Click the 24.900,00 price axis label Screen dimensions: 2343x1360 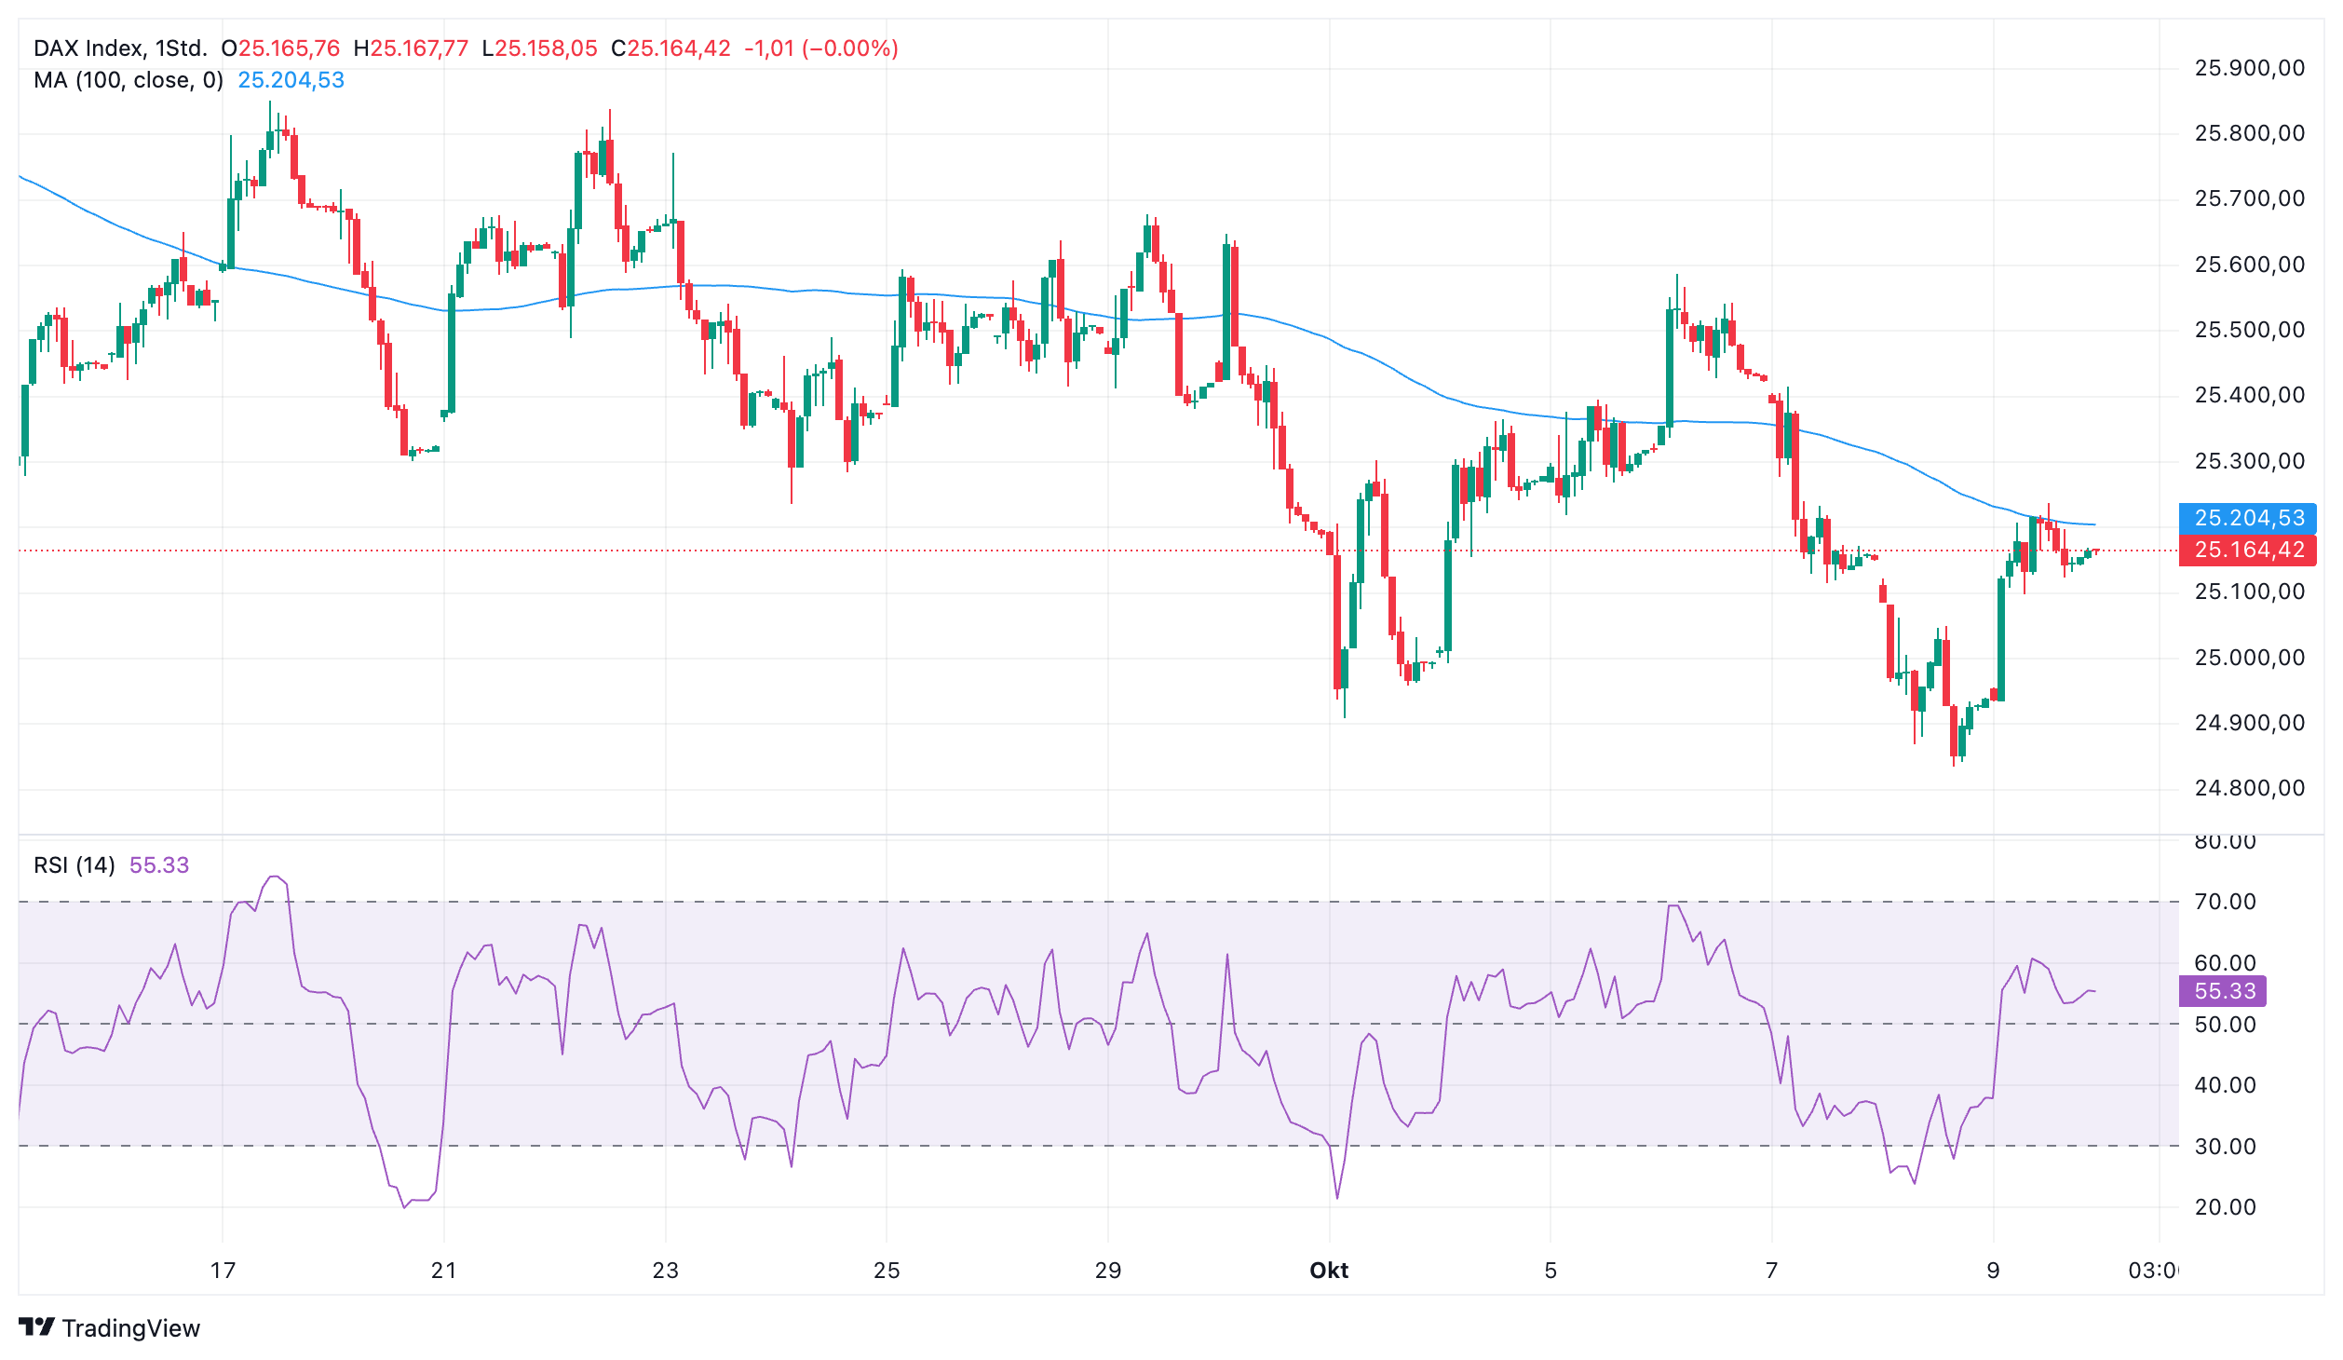(2250, 723)
